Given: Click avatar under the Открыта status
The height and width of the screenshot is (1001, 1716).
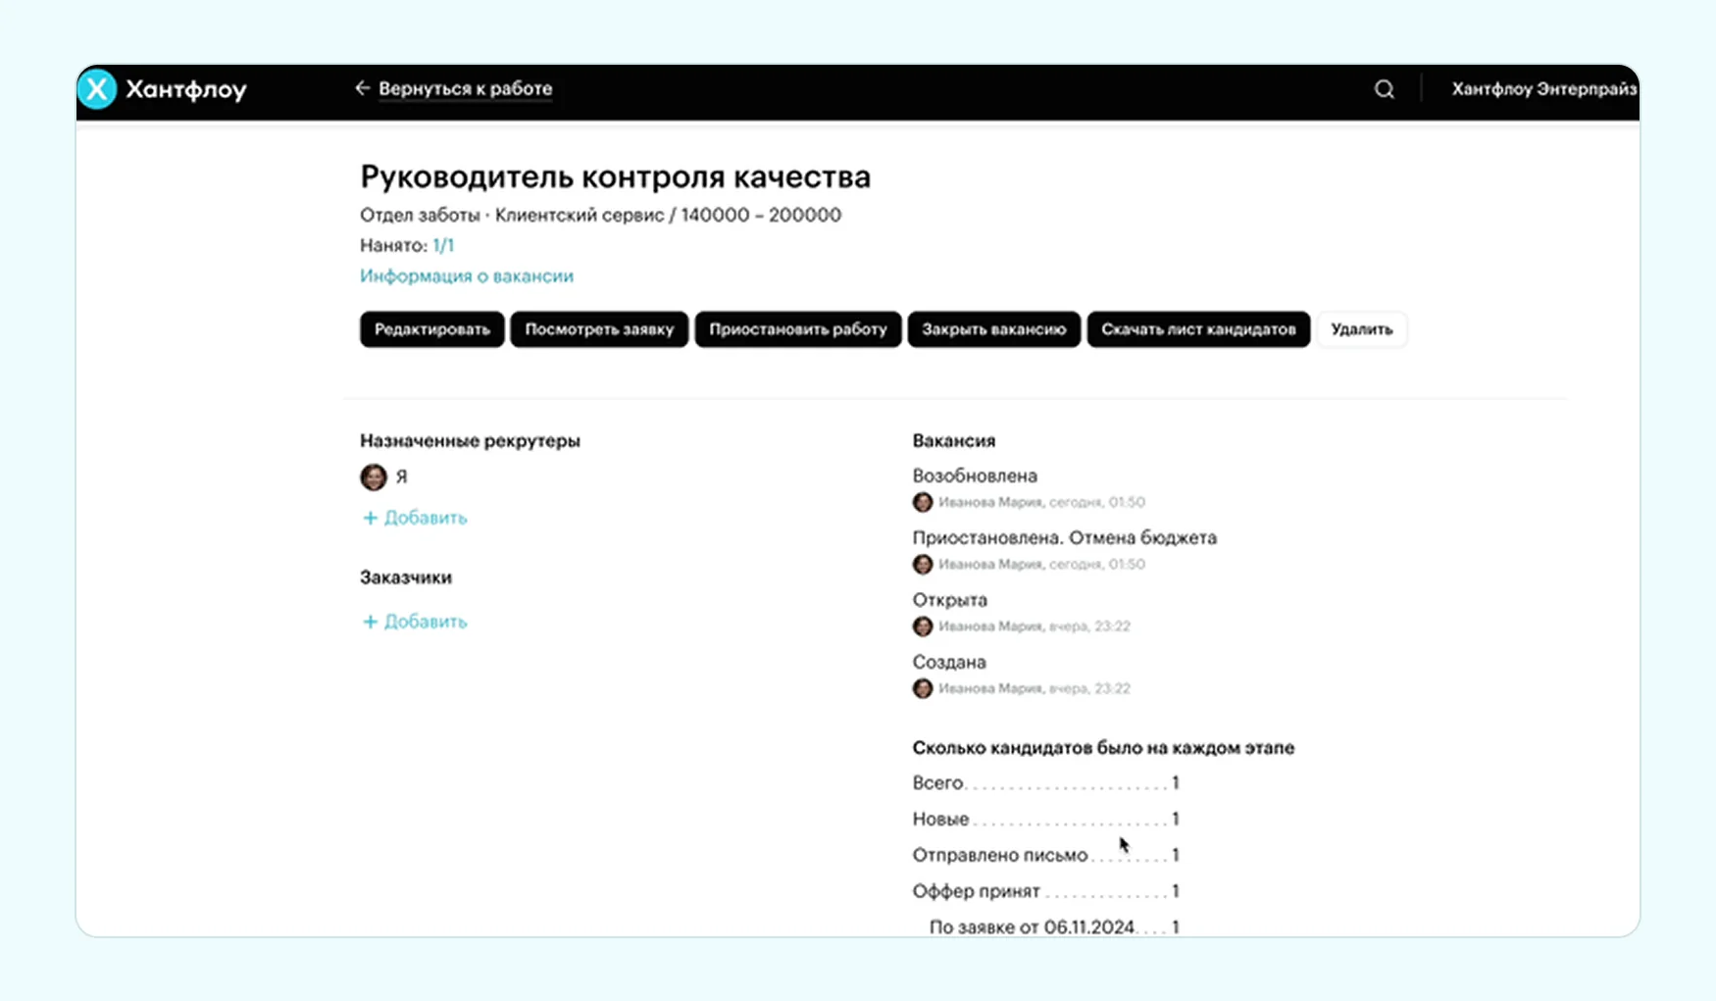Looking at the screenshot, I should (923, 626).
